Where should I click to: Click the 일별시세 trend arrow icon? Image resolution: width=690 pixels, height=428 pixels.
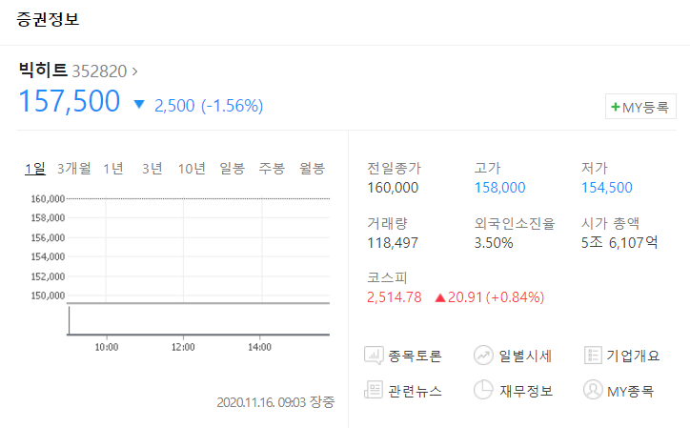pyautogui.click(x=483, y=356)
